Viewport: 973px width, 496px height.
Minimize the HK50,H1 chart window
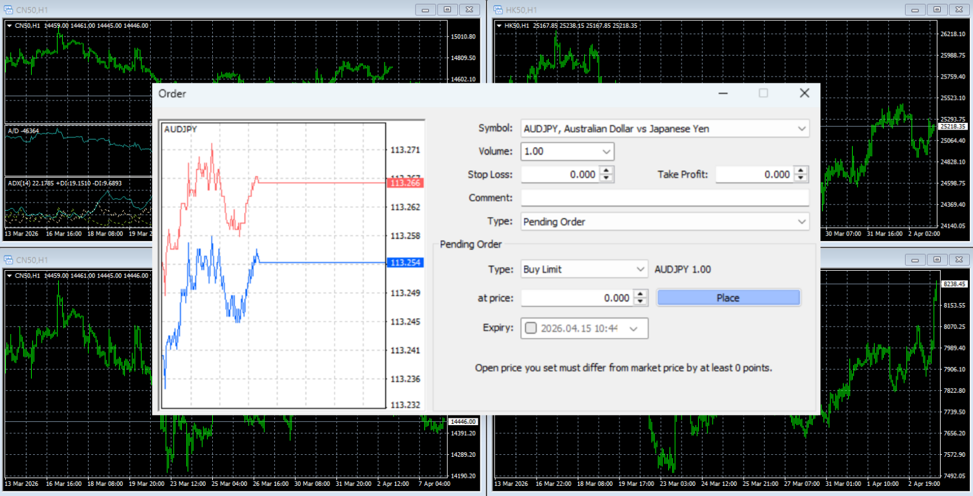click(914, 9)
